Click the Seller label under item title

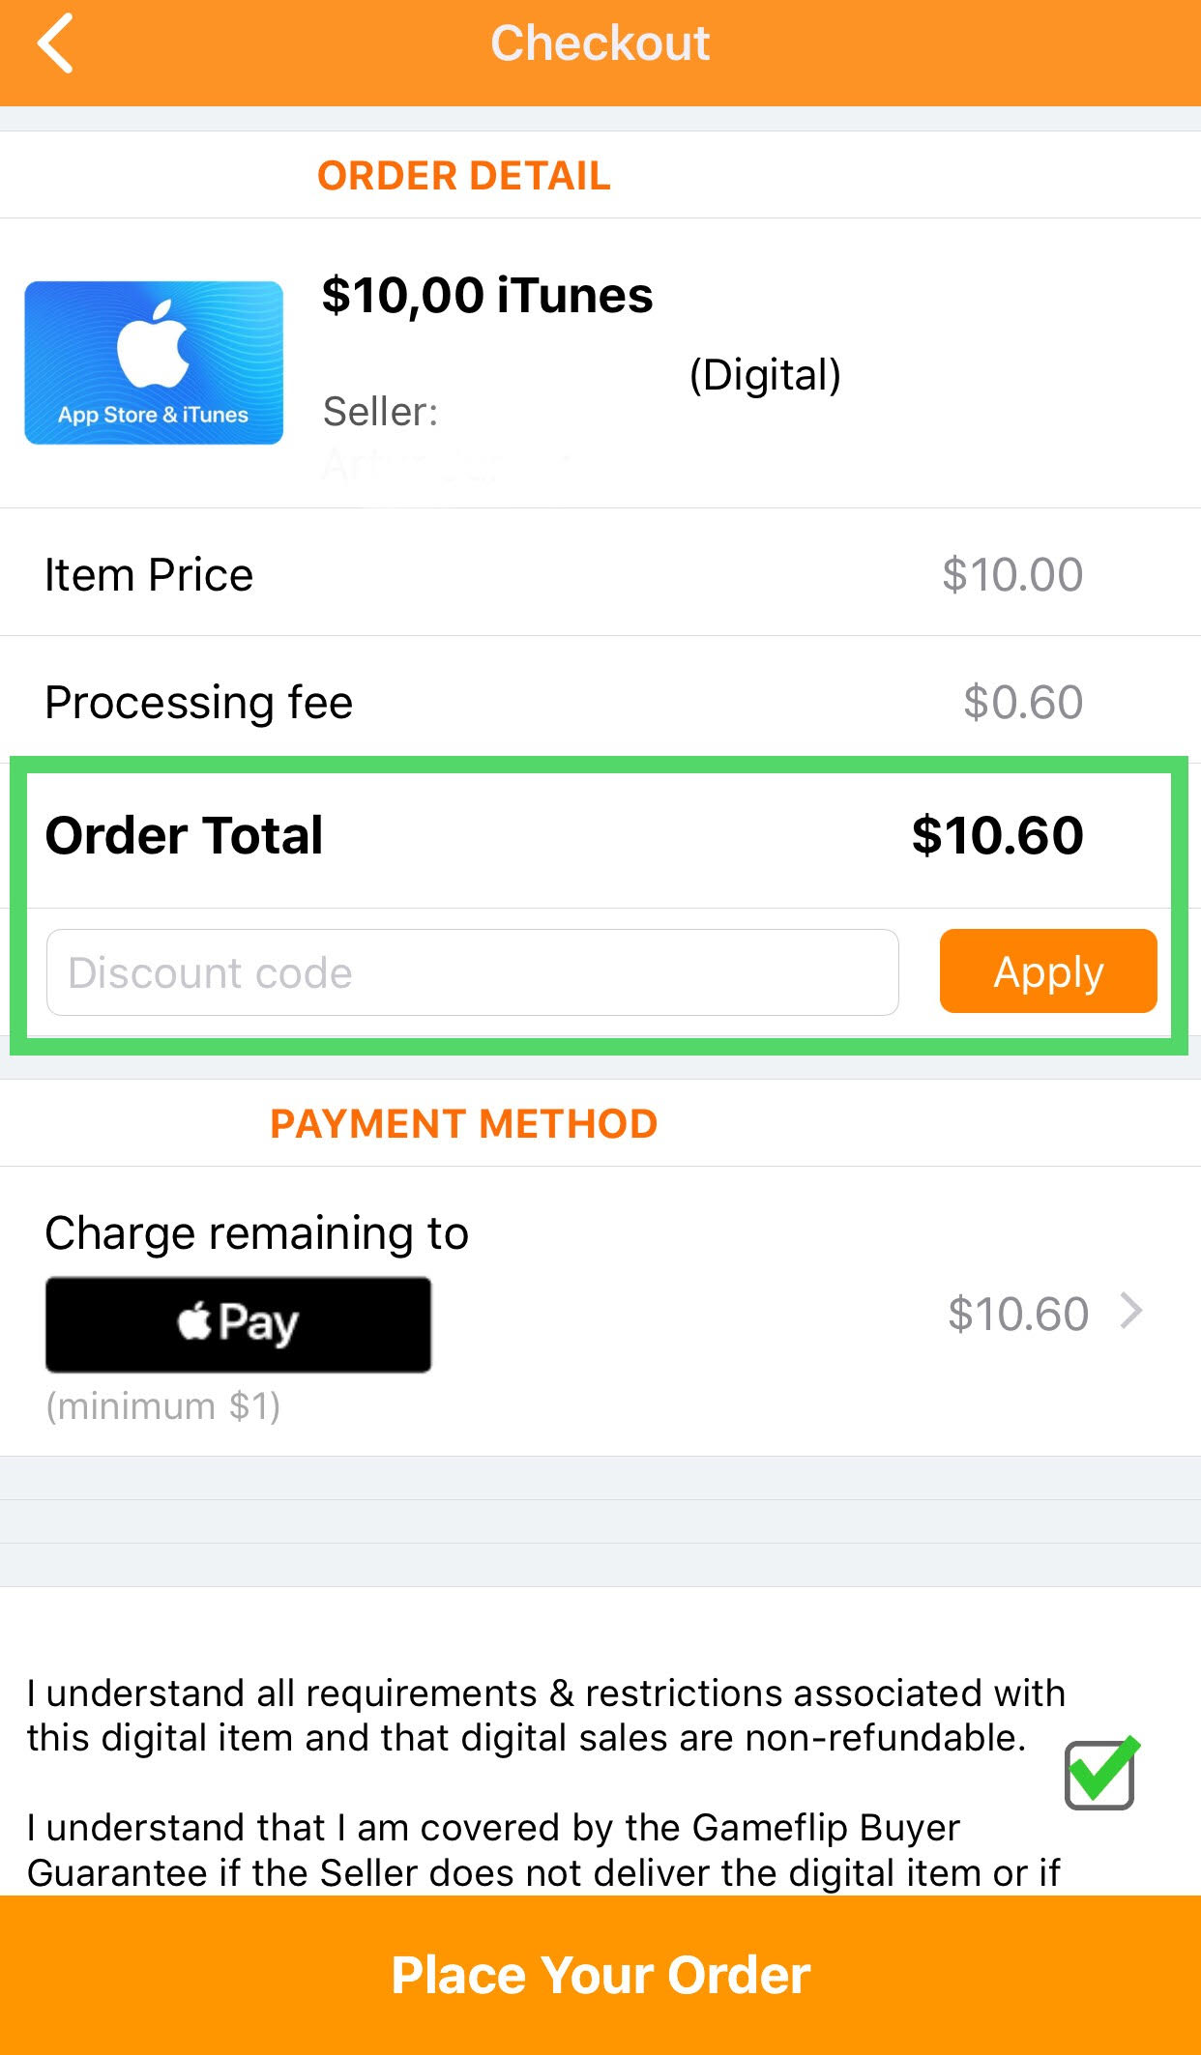tap(380, 412)
